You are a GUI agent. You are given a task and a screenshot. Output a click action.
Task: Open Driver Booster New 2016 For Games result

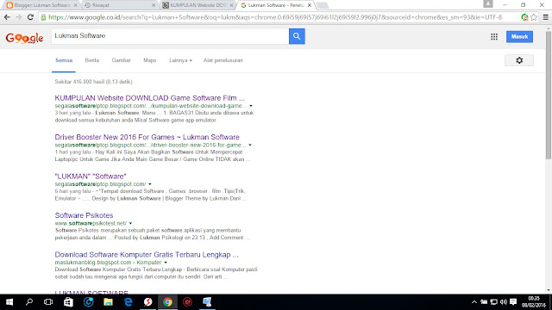click(x=147, y=137)
